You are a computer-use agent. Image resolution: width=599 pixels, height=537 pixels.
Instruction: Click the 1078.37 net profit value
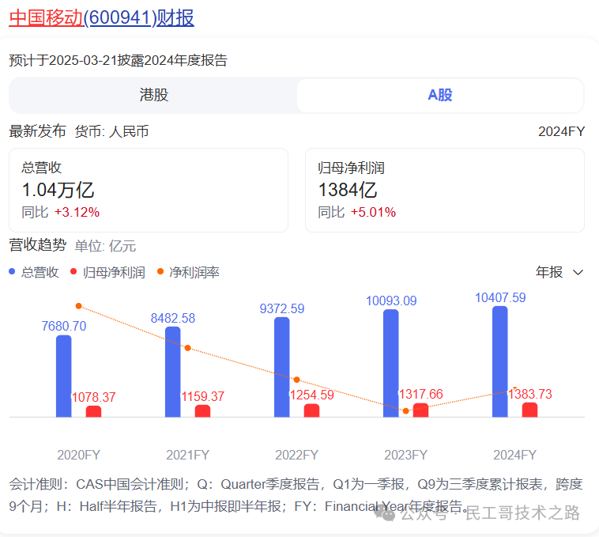(x=93, y=397)
